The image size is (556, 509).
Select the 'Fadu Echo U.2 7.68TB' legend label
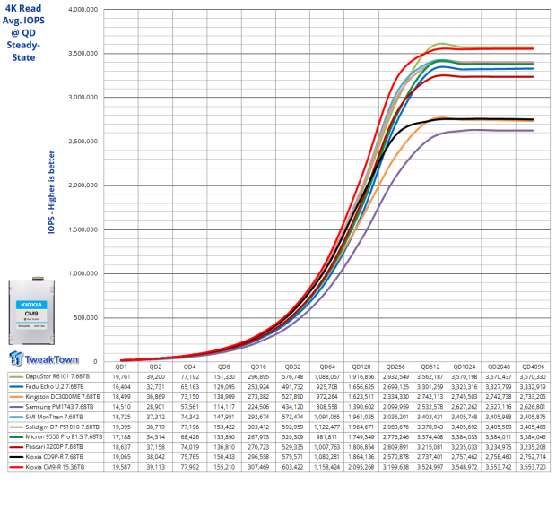55,387
